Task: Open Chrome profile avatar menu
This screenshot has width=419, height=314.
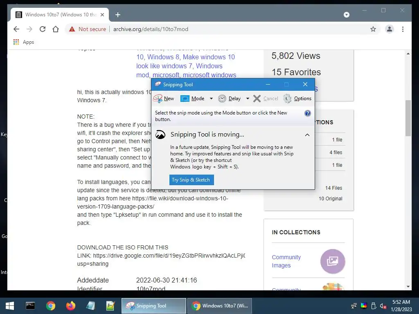Action: tap(390, 29)
